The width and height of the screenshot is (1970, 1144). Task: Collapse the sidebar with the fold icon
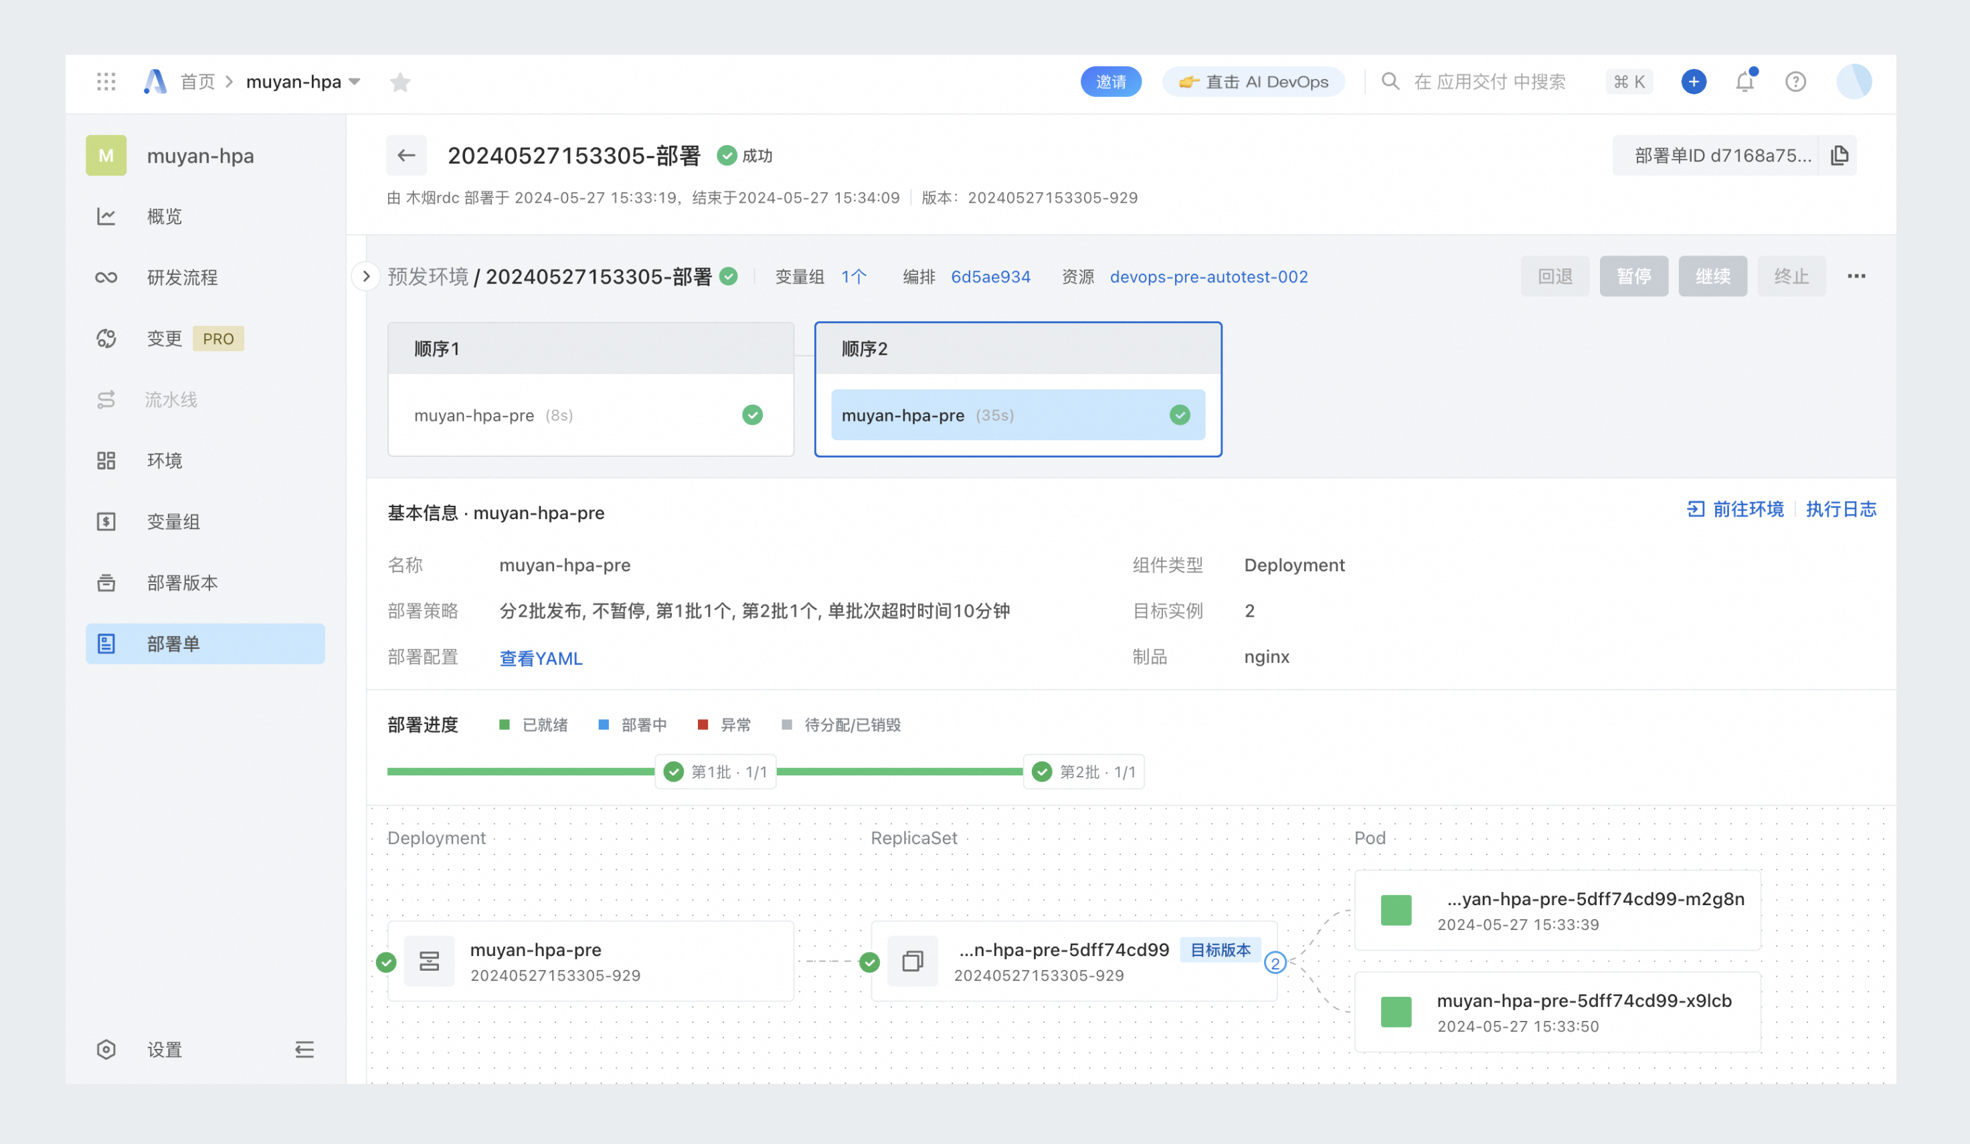(x=304, y=1050)
